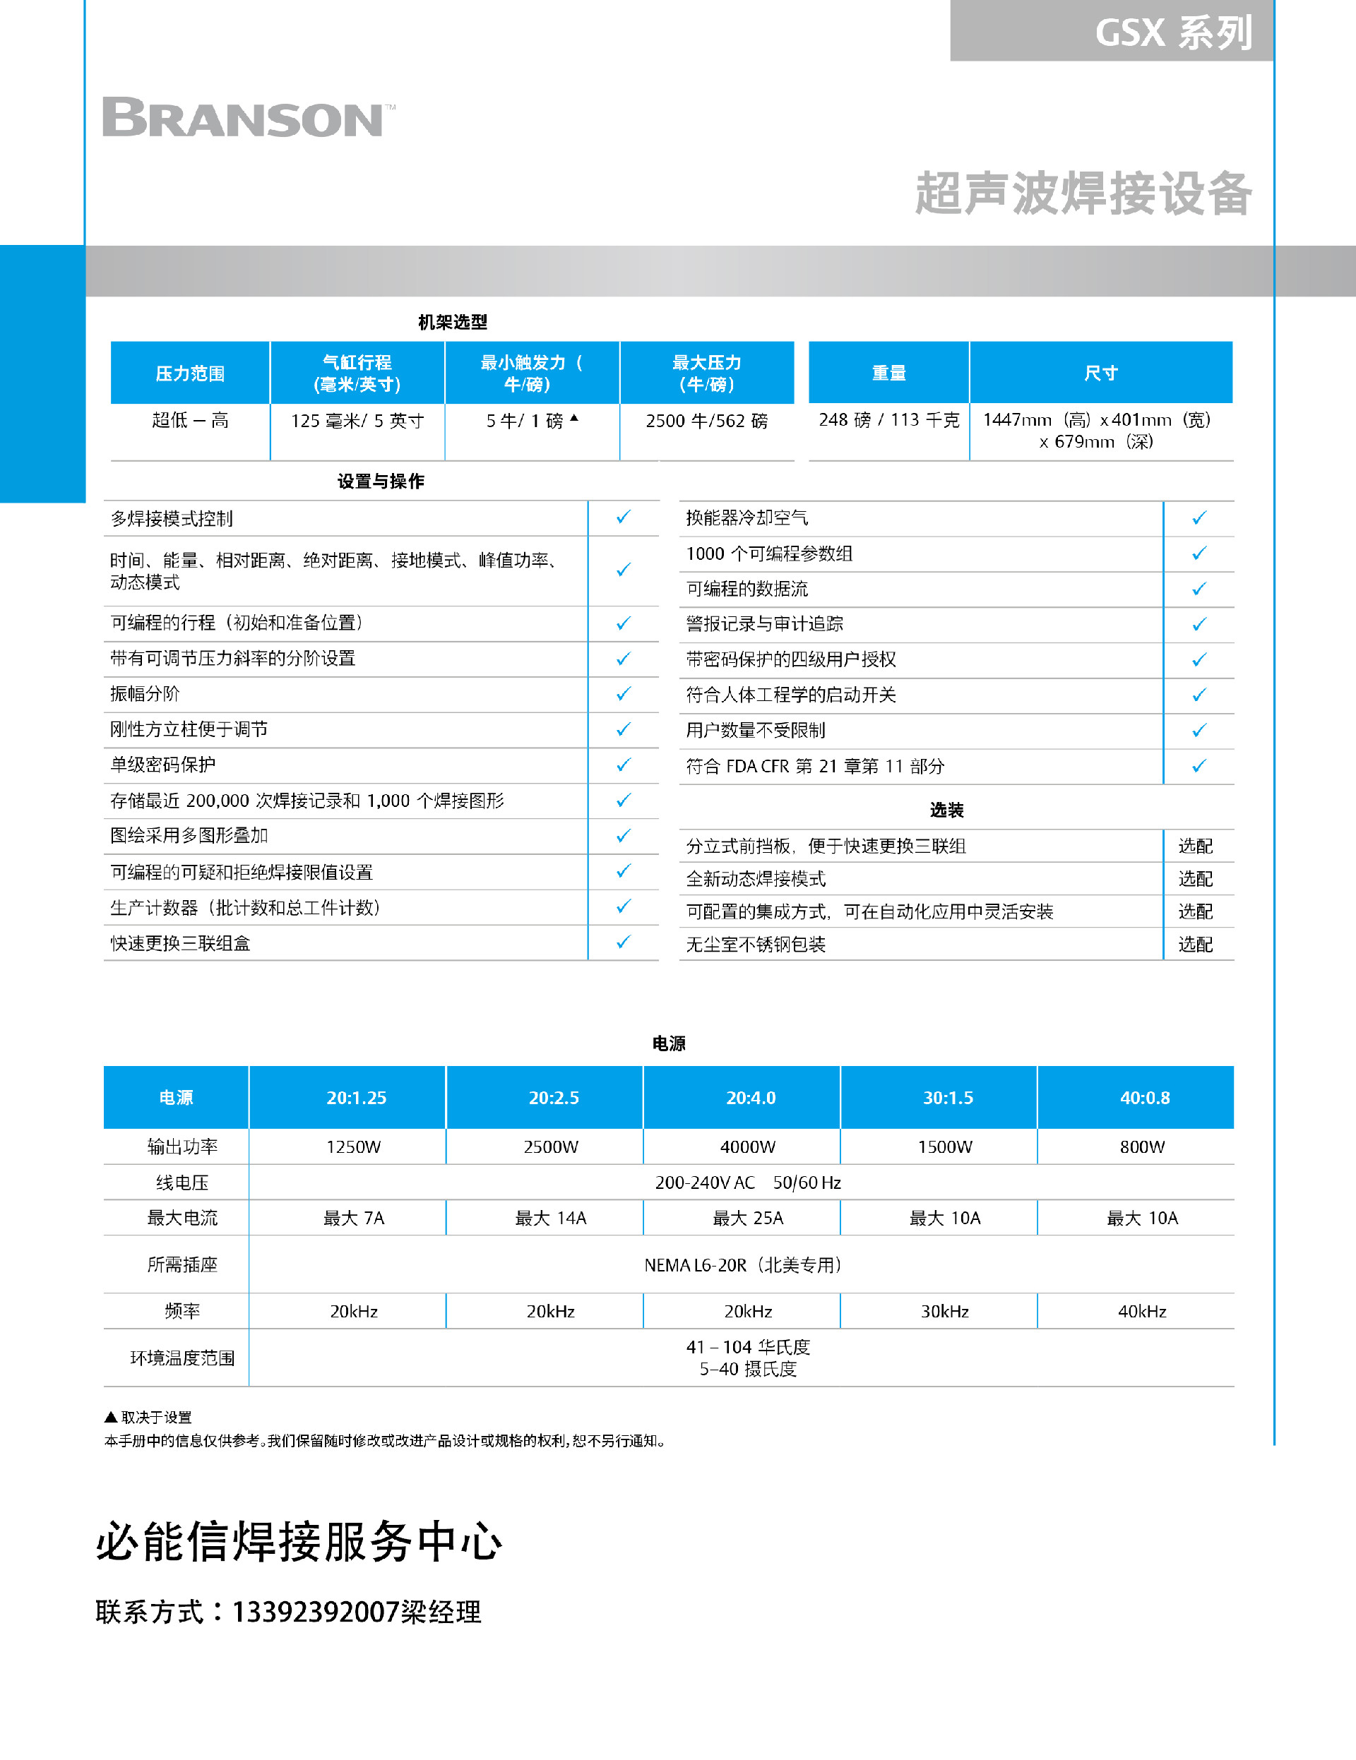Click the 尺寸 table header cell
This screenshot has width=1356, height=1760.
click(x=1100, y=373)
